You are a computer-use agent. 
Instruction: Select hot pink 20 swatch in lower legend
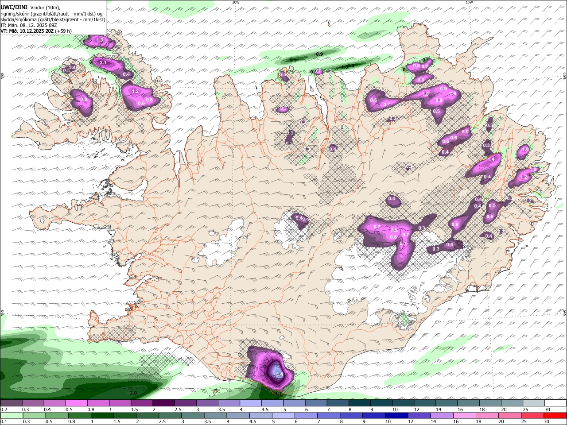[510, 416]
